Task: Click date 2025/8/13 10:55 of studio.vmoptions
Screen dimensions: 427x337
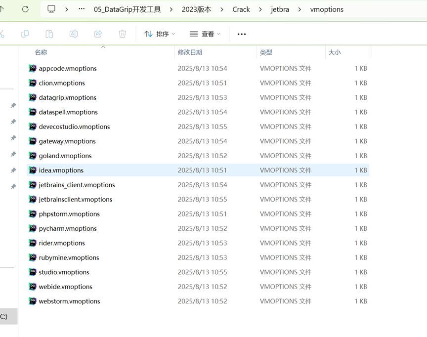Action: (x=202, y=272)
